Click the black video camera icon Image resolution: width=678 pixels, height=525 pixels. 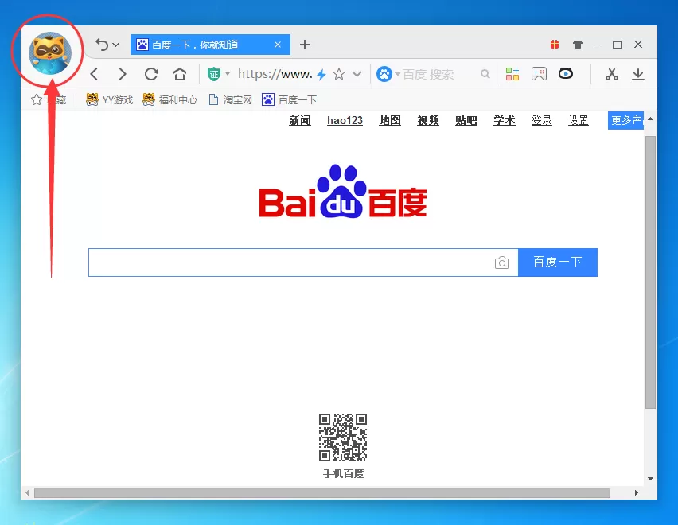pyautogui.click(x=566, y=74)
